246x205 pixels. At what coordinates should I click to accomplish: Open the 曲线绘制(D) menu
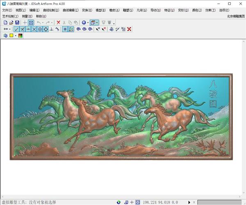pos(51,10)
